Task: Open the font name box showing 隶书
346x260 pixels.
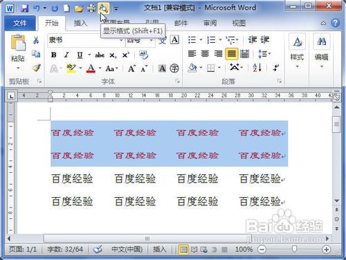Action: [x=85, y=40]
